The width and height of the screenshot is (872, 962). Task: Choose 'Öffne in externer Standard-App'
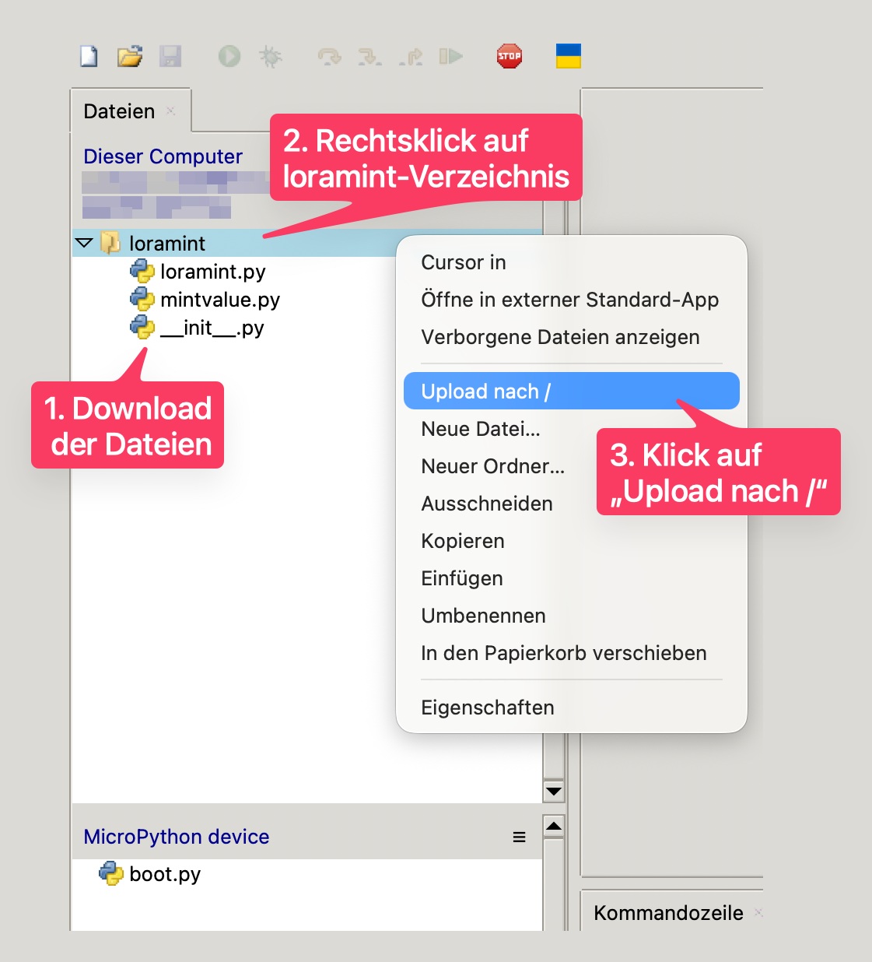click(572, 300)
